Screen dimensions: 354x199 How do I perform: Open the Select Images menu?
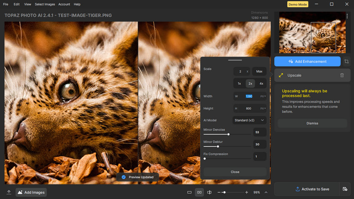click(45, 4)
